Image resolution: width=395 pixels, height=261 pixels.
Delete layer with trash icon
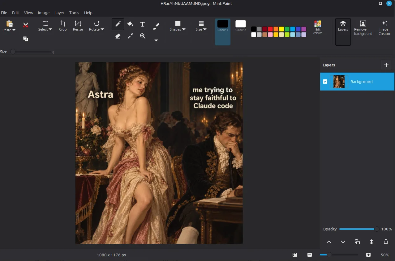pyautogui.click(x=386, y=242)
